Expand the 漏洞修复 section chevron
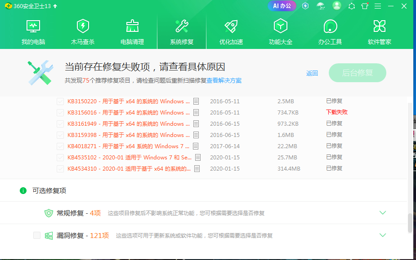 click(383, 235)
